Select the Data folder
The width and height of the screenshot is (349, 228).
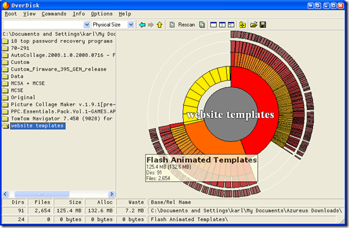pos(17,77)
